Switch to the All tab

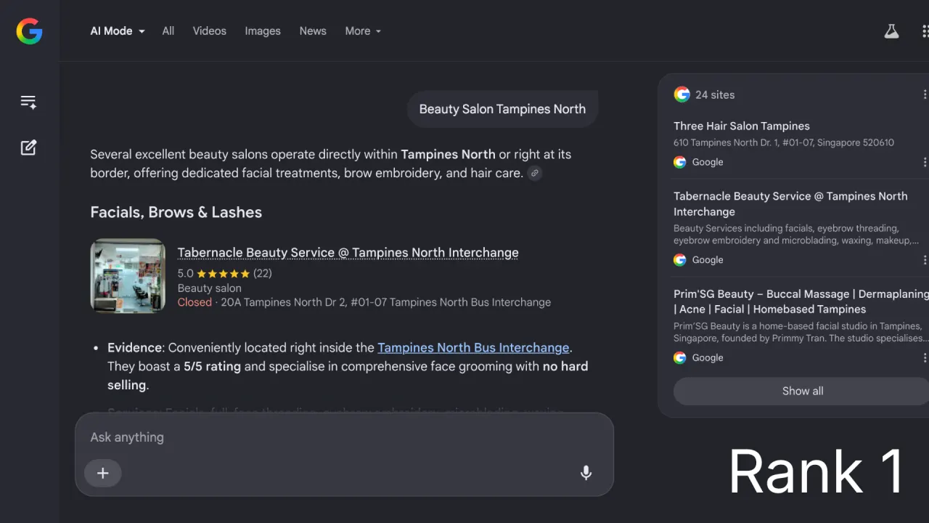(x=168, y=31)
